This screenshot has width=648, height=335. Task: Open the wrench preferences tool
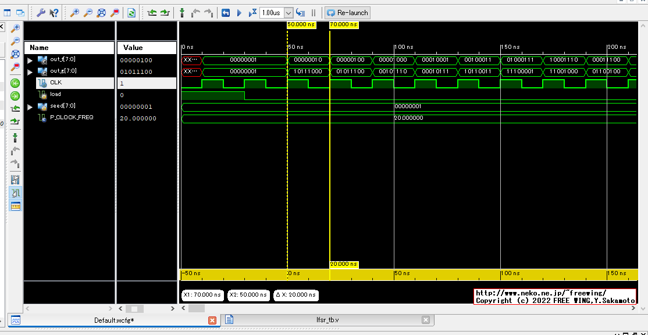(x=41, y=13)
